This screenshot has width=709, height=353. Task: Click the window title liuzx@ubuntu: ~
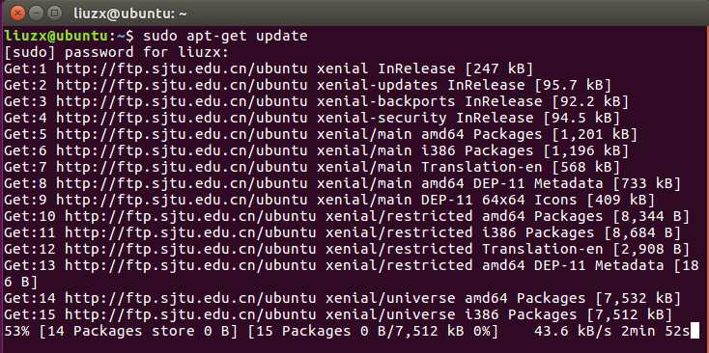point(129,14)
